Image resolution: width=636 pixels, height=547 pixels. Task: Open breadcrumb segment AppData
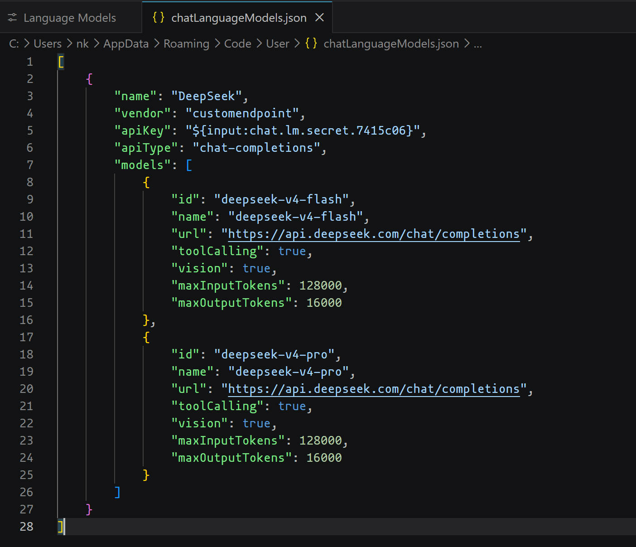[126, 44]
